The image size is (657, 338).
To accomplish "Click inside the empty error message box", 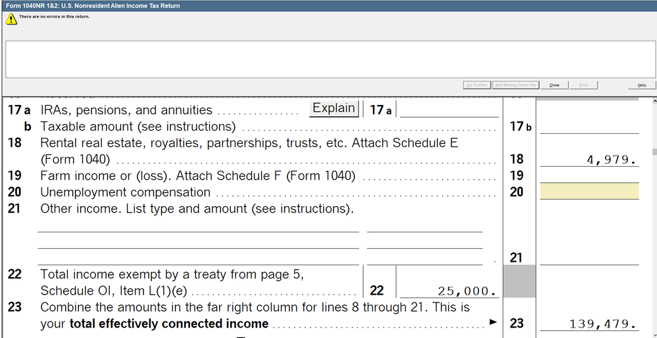I will [328, 59].
